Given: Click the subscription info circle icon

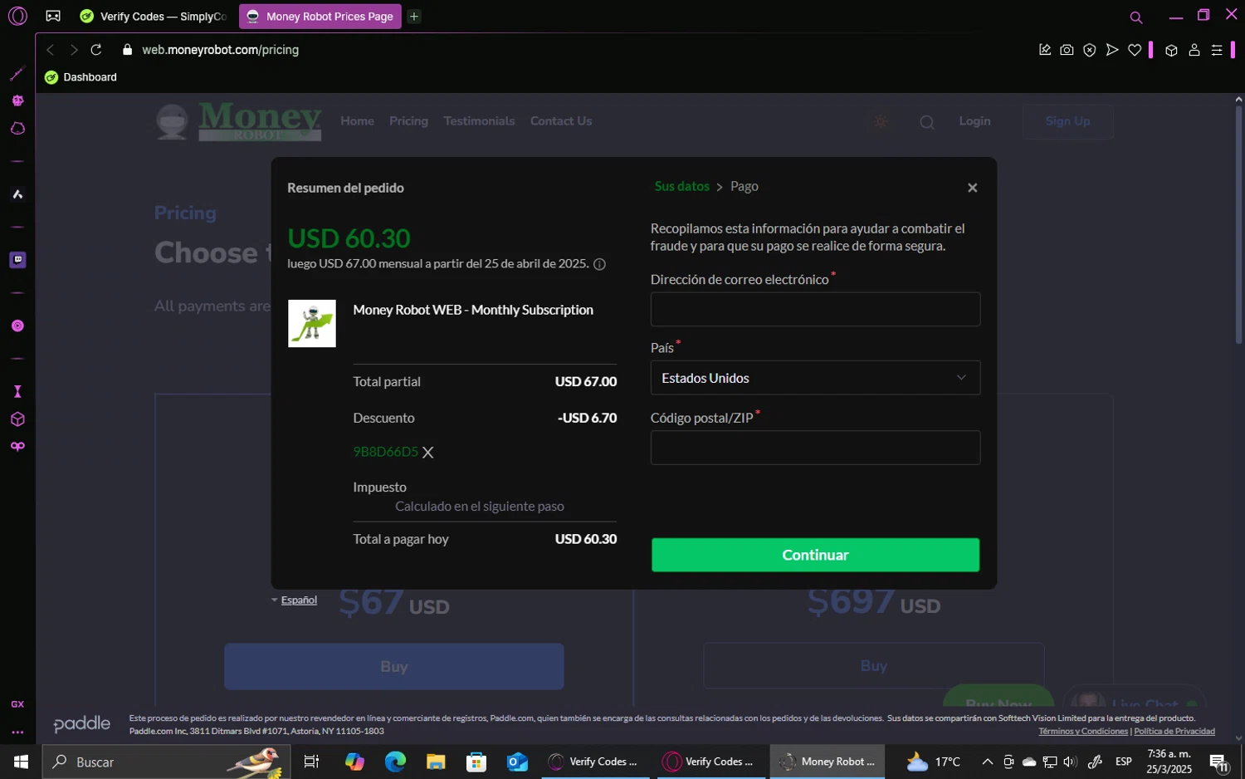Looking at the screenshot, I should 599,264.
